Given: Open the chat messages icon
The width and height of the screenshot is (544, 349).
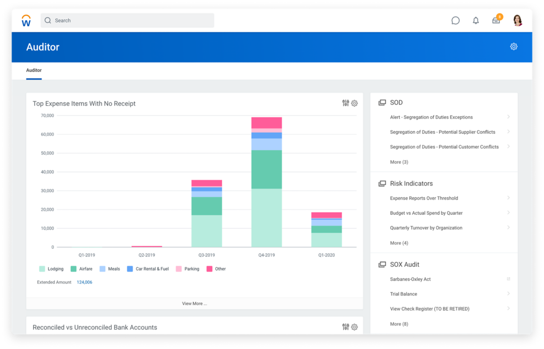Looking at the screenshot, I should [456, 21].
